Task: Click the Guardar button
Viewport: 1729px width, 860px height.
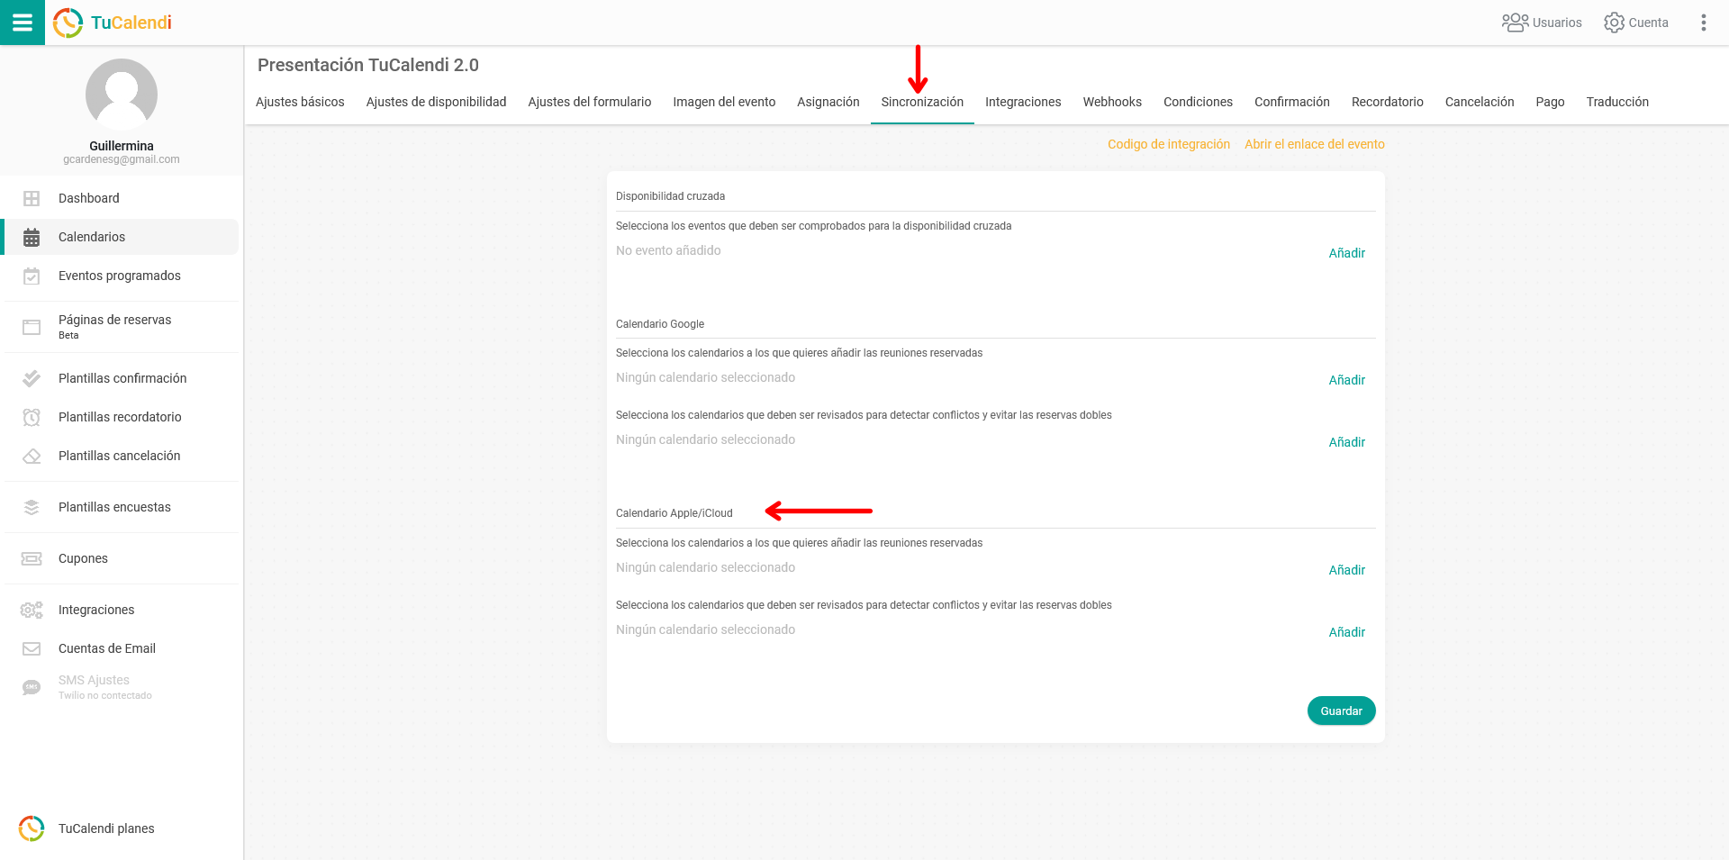Action: pyautogui.click(x=1342, y=711)
